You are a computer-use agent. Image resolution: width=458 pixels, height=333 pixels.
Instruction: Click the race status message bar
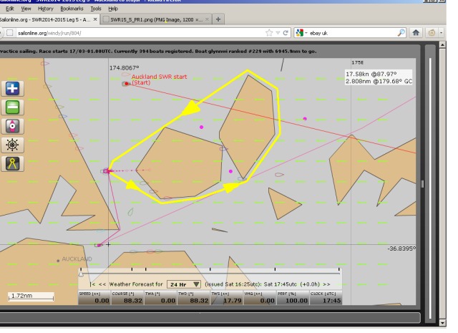tap(157, 51)
